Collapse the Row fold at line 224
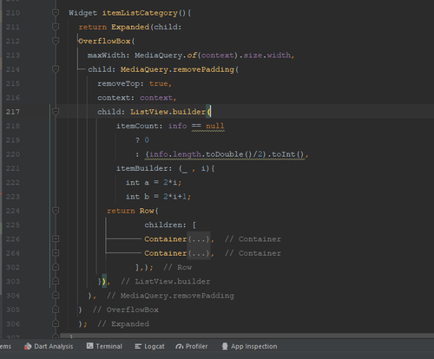434x359 pixels. point(56,211)
